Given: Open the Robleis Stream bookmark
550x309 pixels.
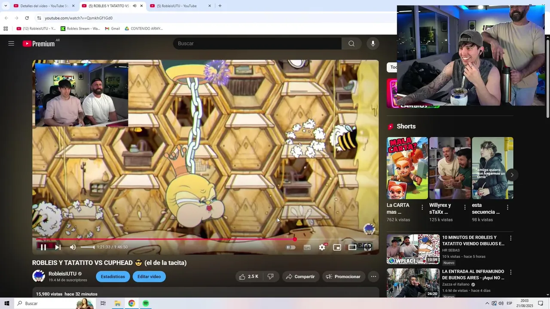Looking at the screenshot, I should click(x=80, y=29).
